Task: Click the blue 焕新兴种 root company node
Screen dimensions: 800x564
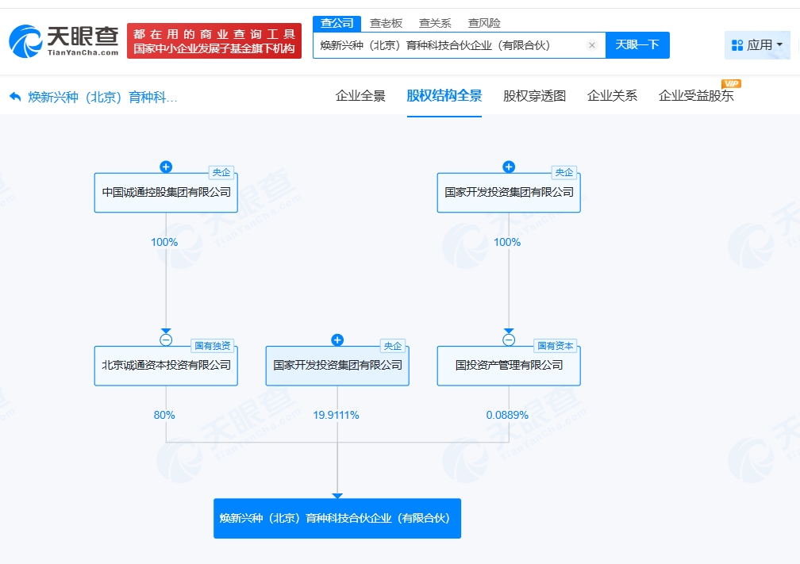Action: point(337,518)
